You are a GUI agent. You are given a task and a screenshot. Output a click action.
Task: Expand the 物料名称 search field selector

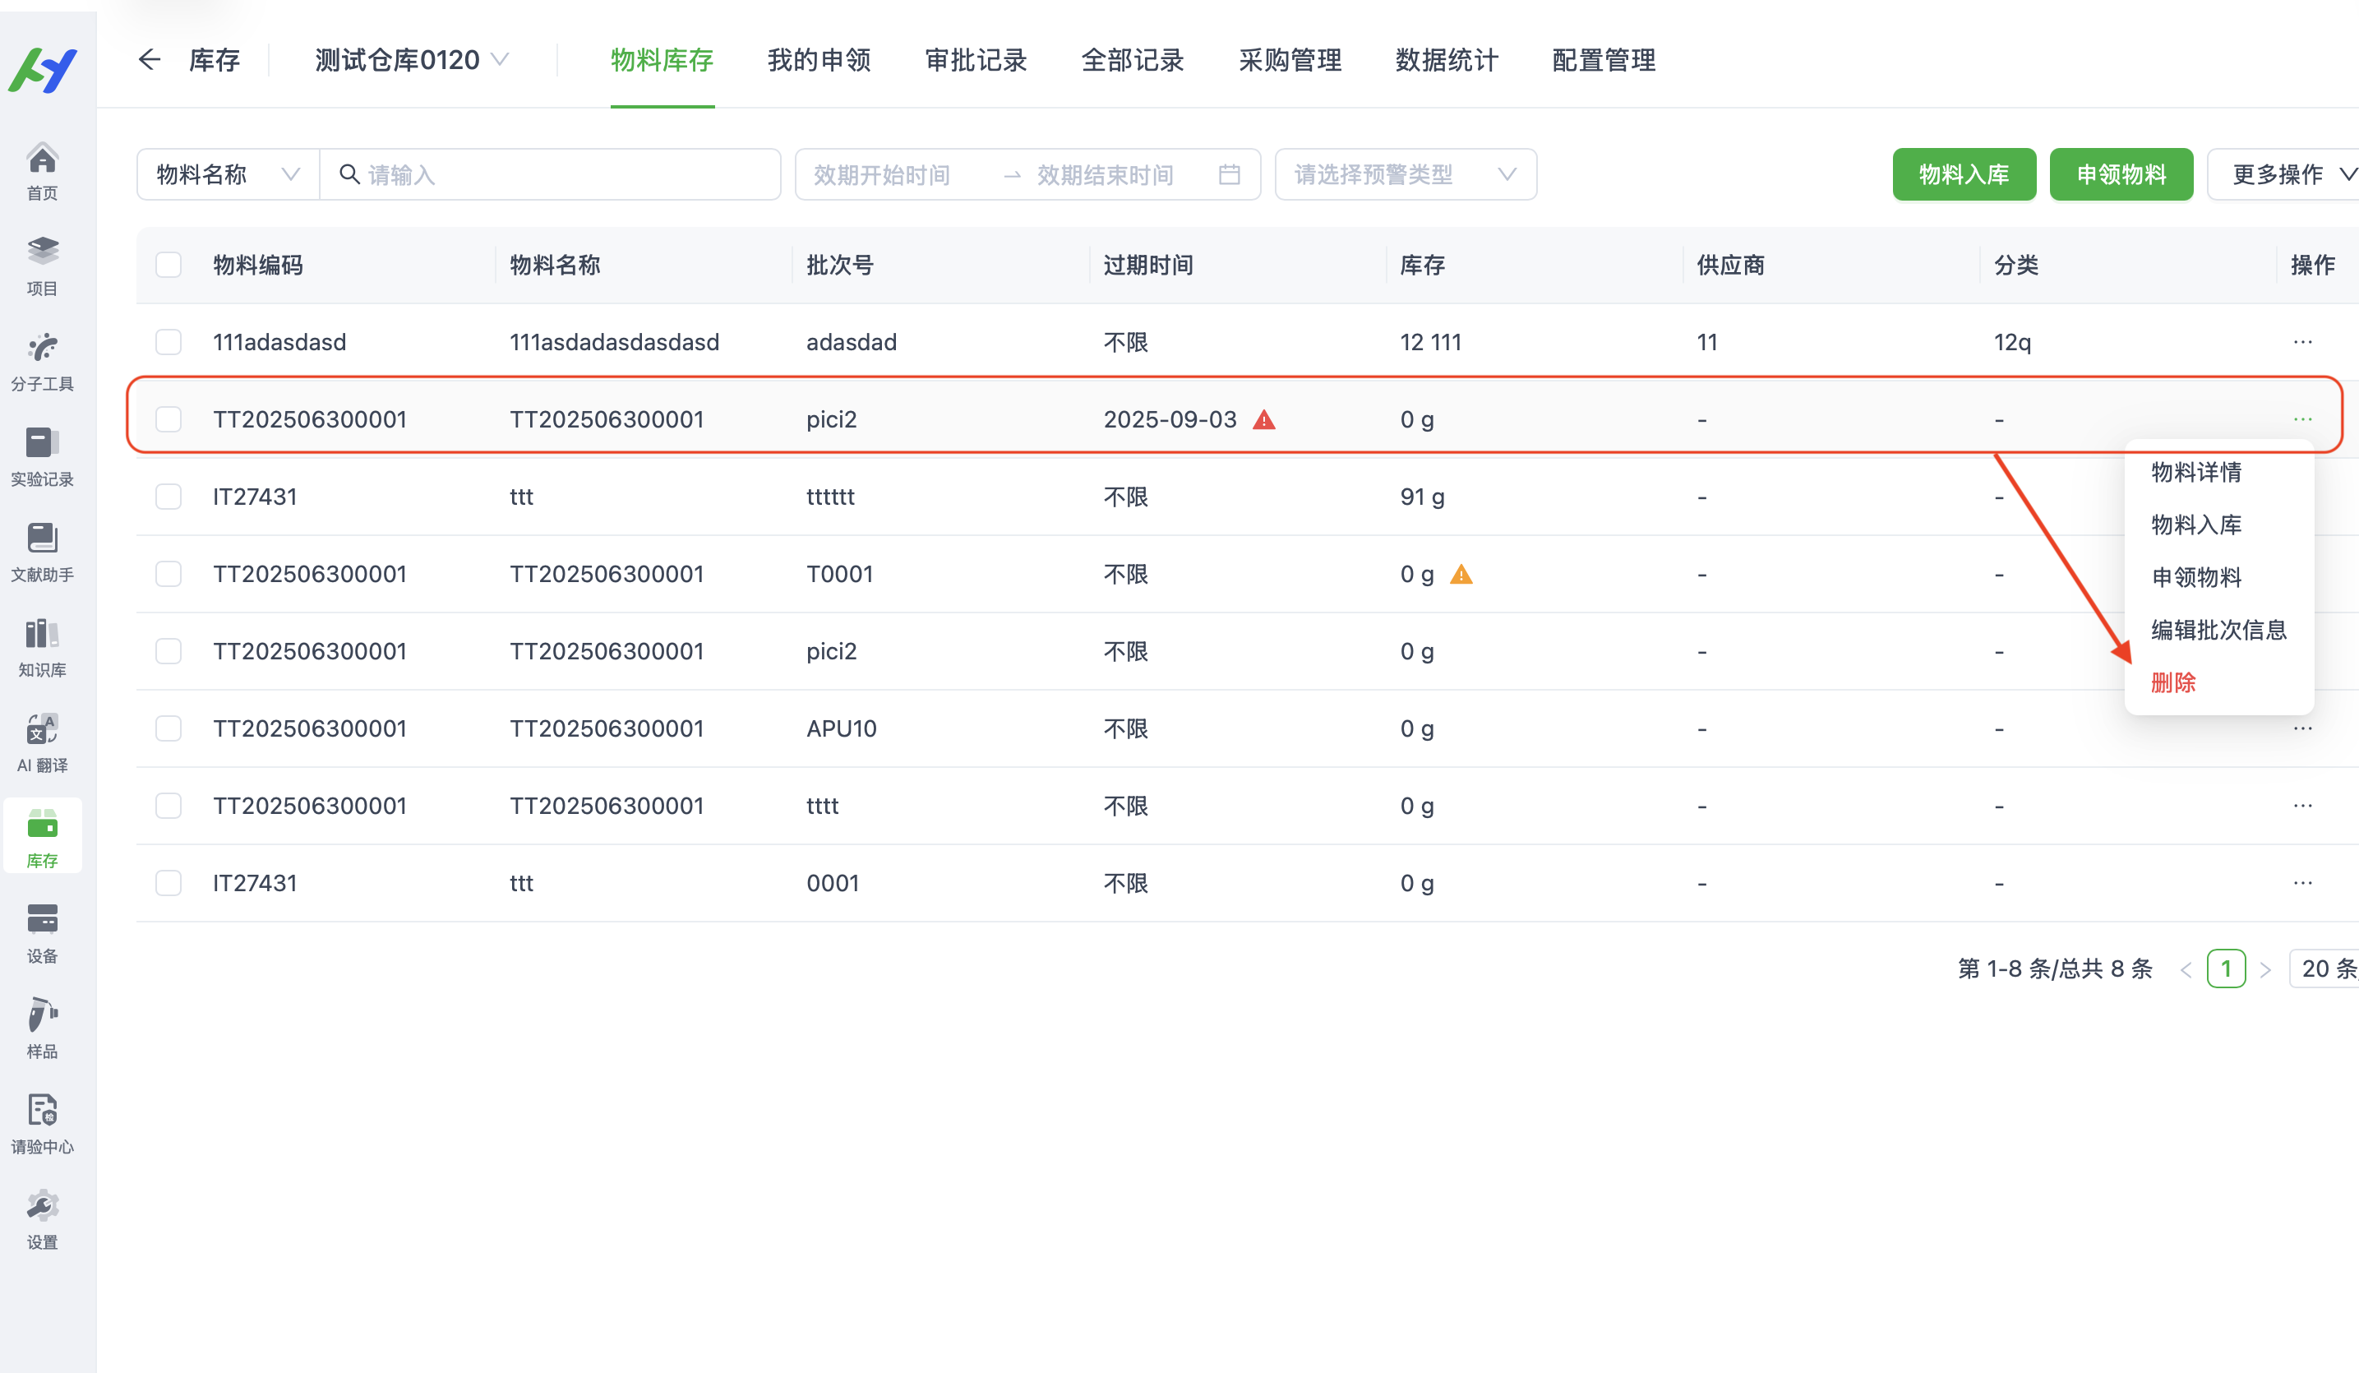point(228,174)
